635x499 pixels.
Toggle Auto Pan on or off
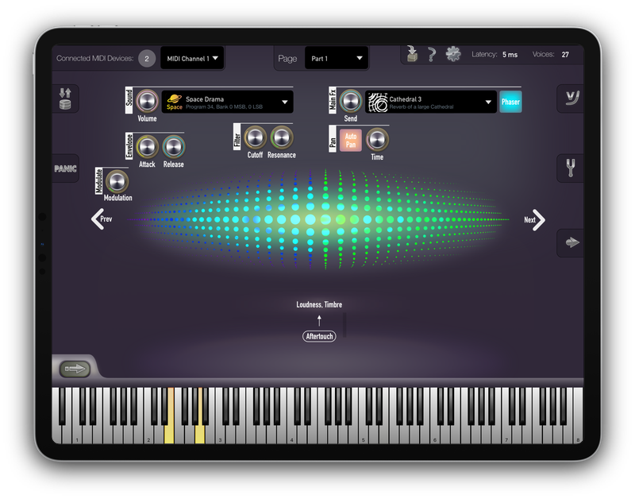pos(351,140)
